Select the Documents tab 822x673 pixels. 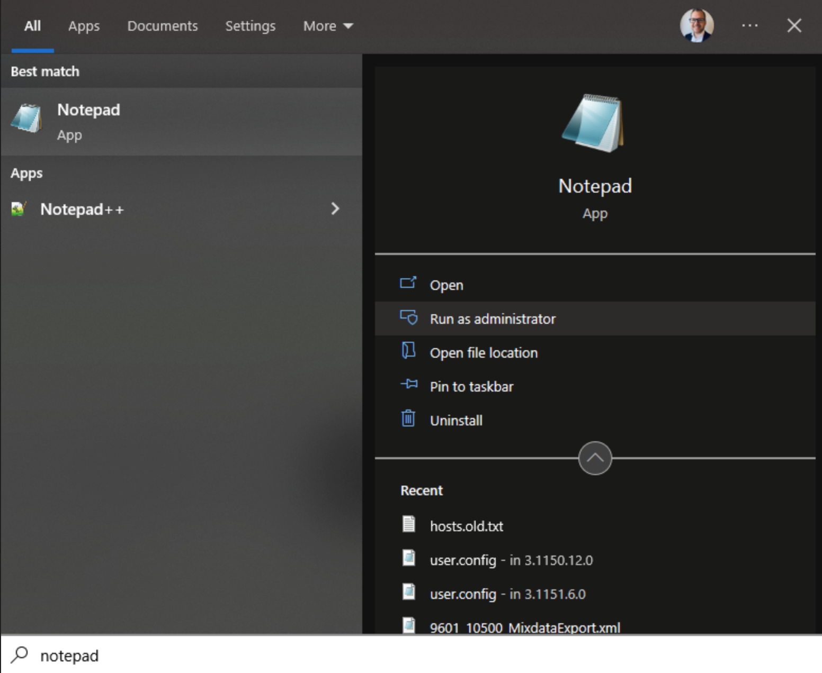(163, 26)
